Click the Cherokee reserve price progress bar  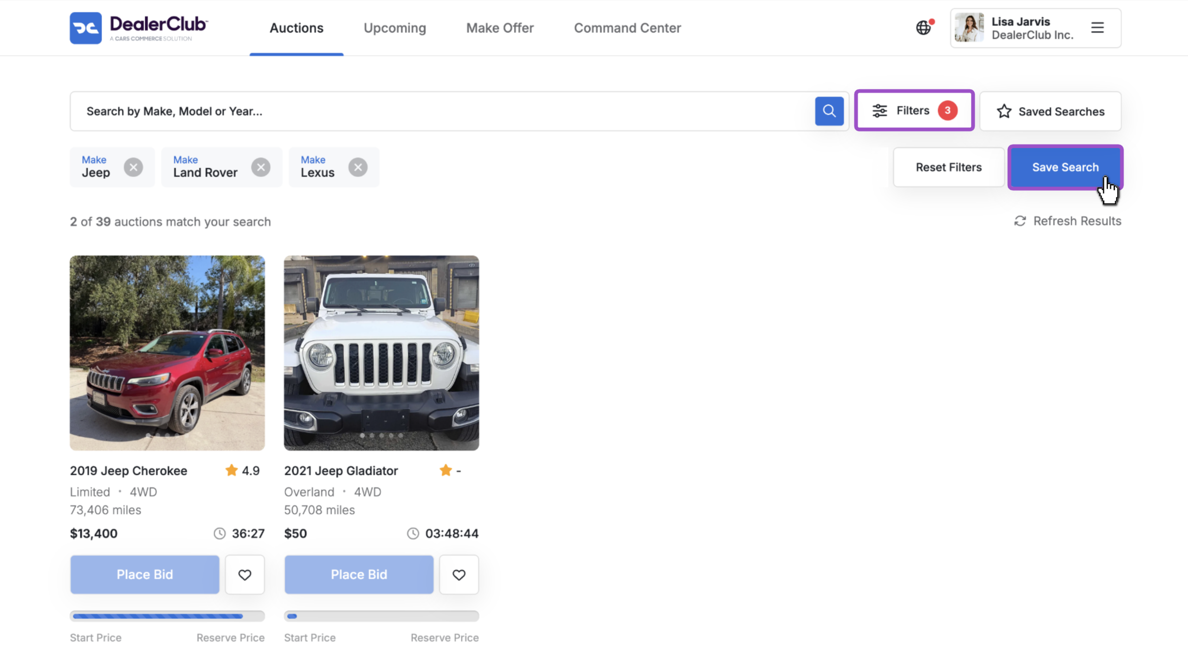click(x=167, y=616)
